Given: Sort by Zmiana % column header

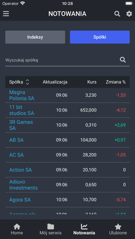Looking at the screenshot, I should click(x=116, y=82).
